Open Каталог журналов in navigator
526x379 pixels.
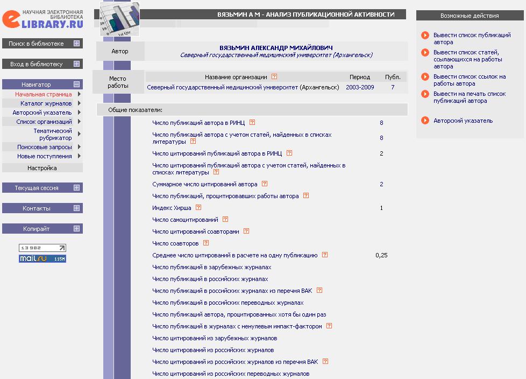46,103
